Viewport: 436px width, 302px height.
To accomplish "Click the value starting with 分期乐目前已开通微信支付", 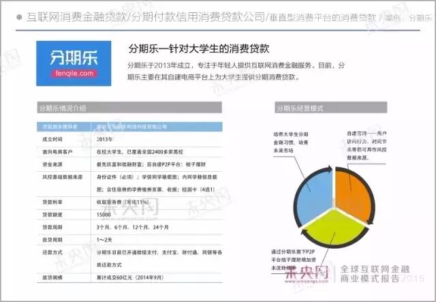I will click(x=159, y=258).
